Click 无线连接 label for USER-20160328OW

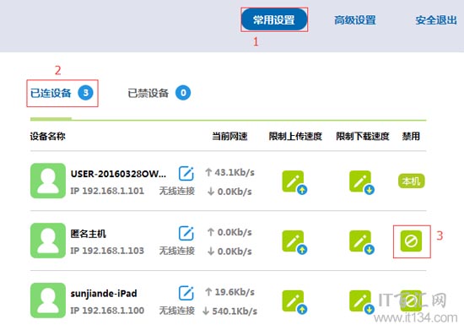[x=177, y=191]
